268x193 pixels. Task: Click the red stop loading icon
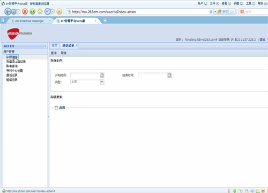pos(25,12)
